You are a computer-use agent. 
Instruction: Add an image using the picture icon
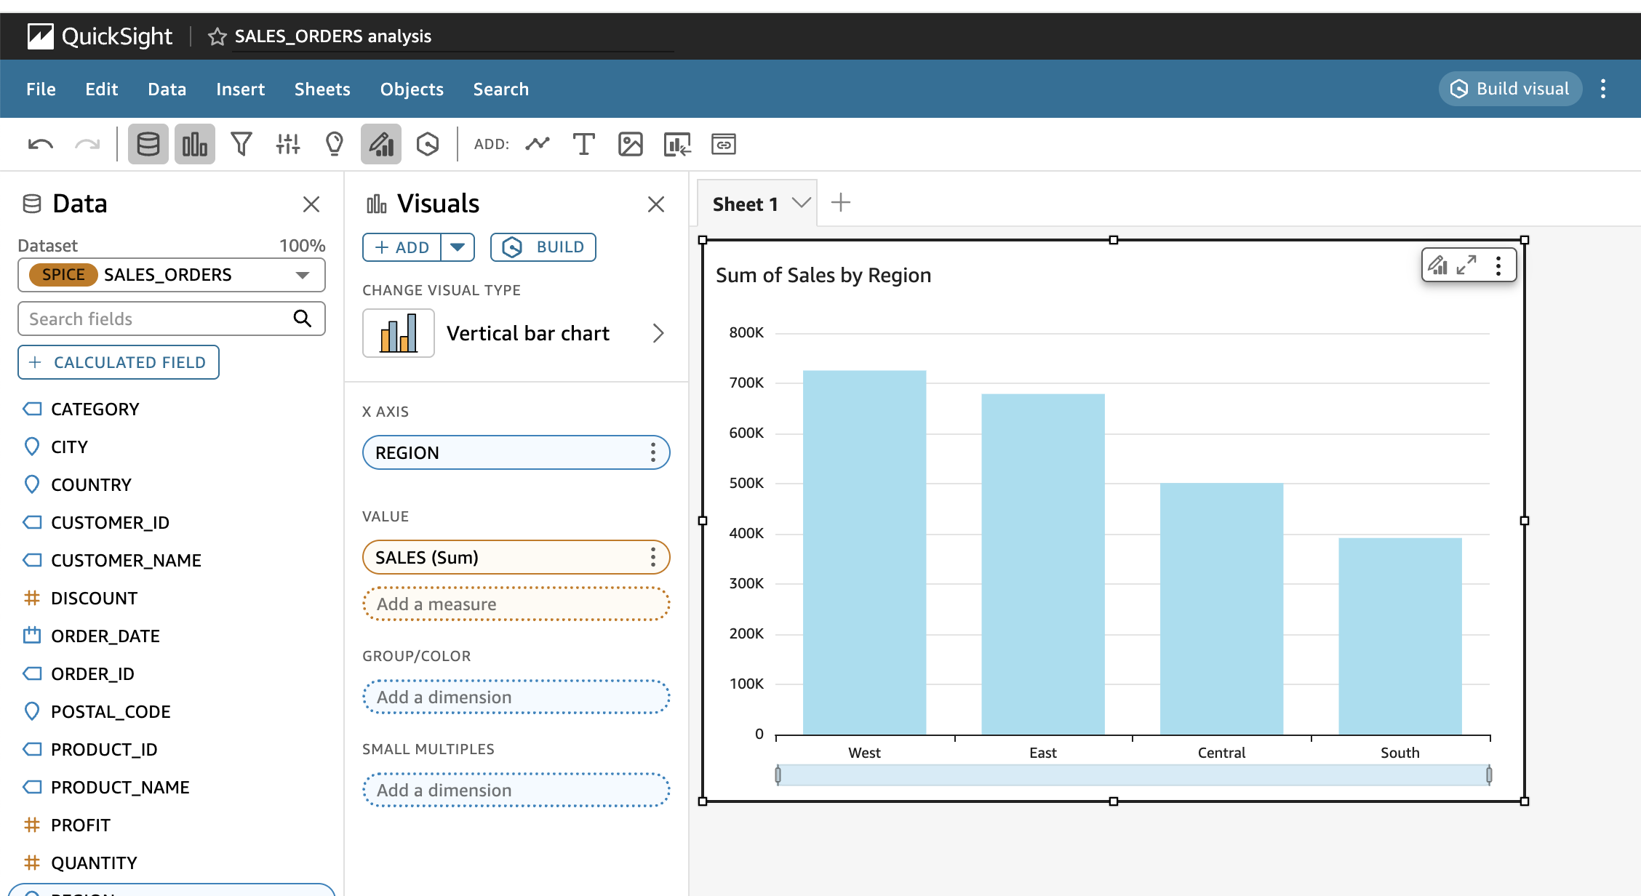click(x=630, y=144)
